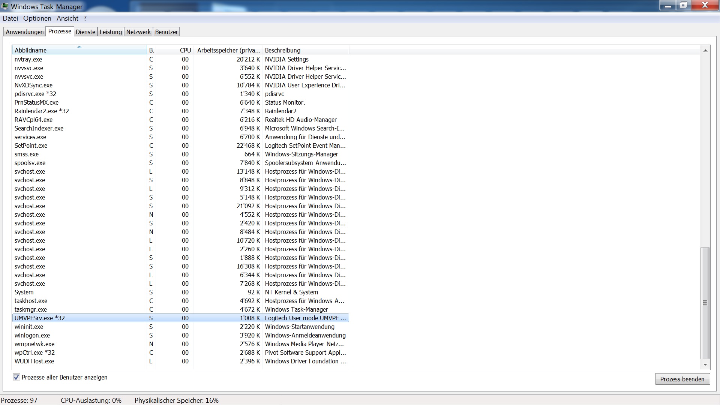Screen dimensions: 720x405
Task: Sort by CPU column header
Action: [x=185, y=50]
